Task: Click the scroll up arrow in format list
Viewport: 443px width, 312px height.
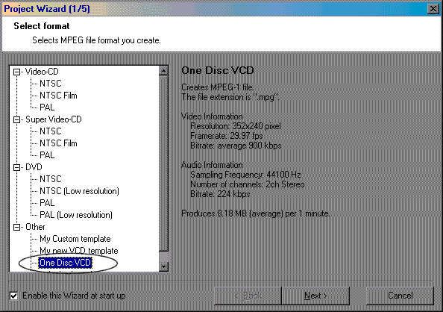Action: 163,71
